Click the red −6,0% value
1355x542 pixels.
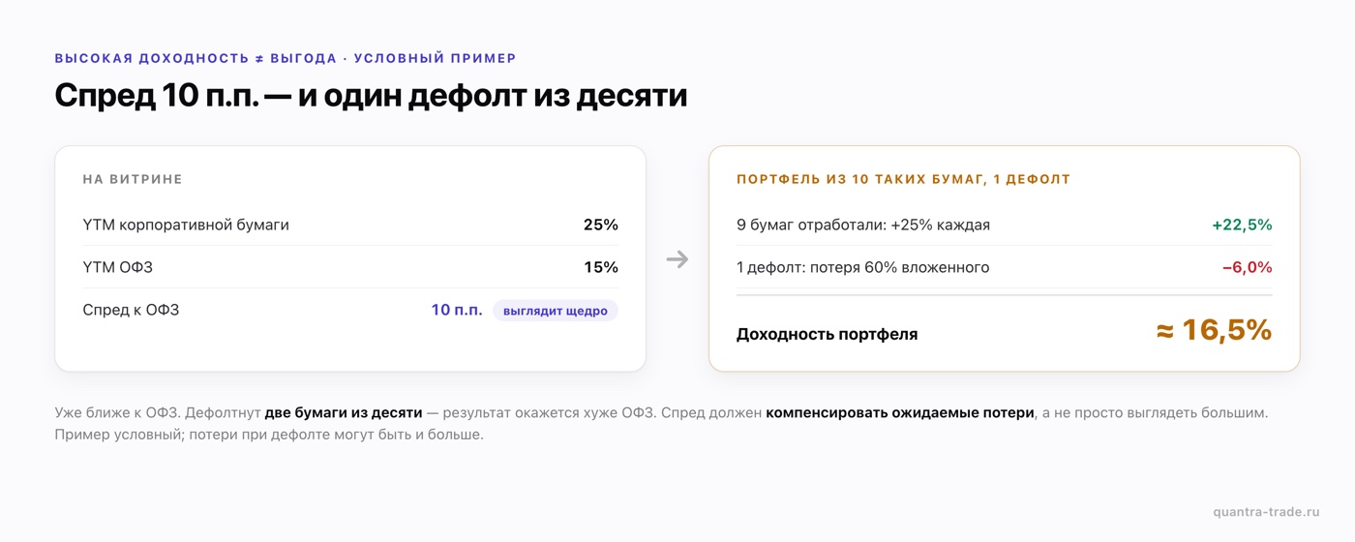coord(1247,267)
